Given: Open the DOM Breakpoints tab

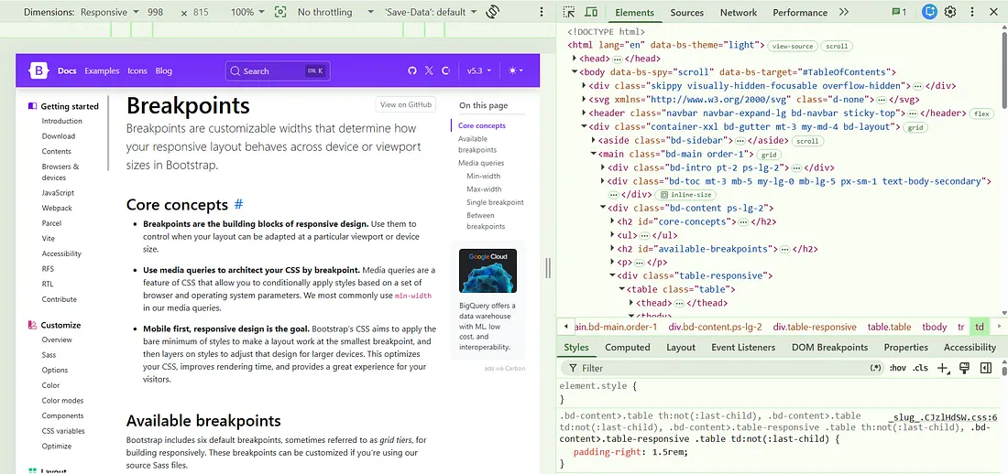Looking at the screenshot, I should click(x=829, y=347).
